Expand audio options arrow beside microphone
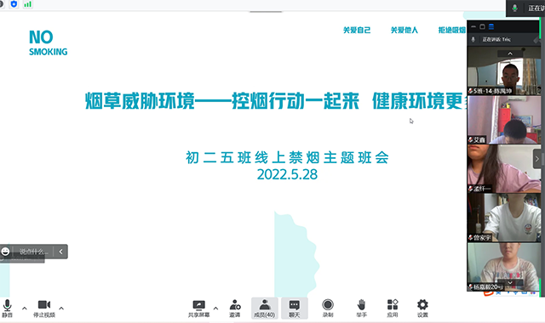This screenshot has width=545, height=323. click(x=25, y=308)
